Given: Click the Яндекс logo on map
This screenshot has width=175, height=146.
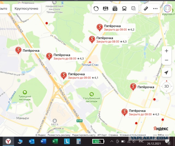Looking at the screenshot, I should [x=161, y=129].
